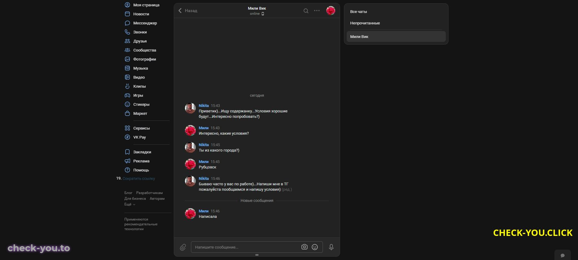The height and width of the screenshot is (260, 578).
Task: Open the Закладки bookmark icon
Action: (x=127, y=152)
